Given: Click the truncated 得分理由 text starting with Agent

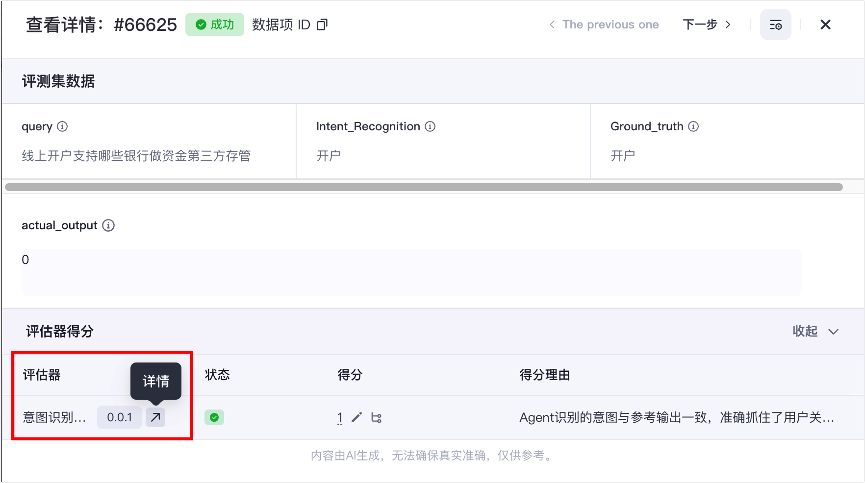Looking at the screenshot, I should (677, 417).
